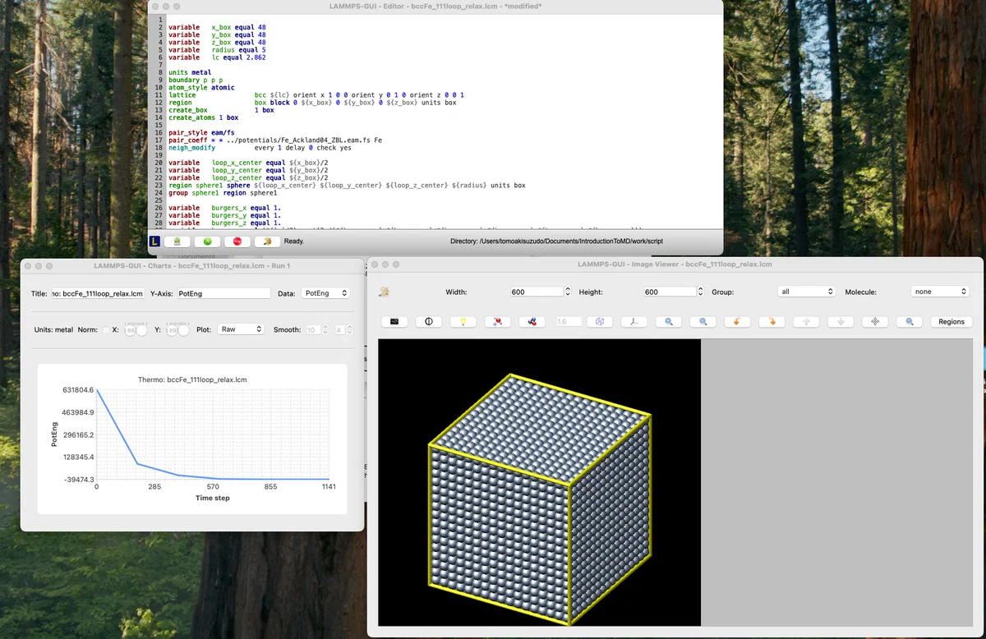Click the grey up-arrow rotate button
Screen dimensions: 986x639
coord(806,322)
